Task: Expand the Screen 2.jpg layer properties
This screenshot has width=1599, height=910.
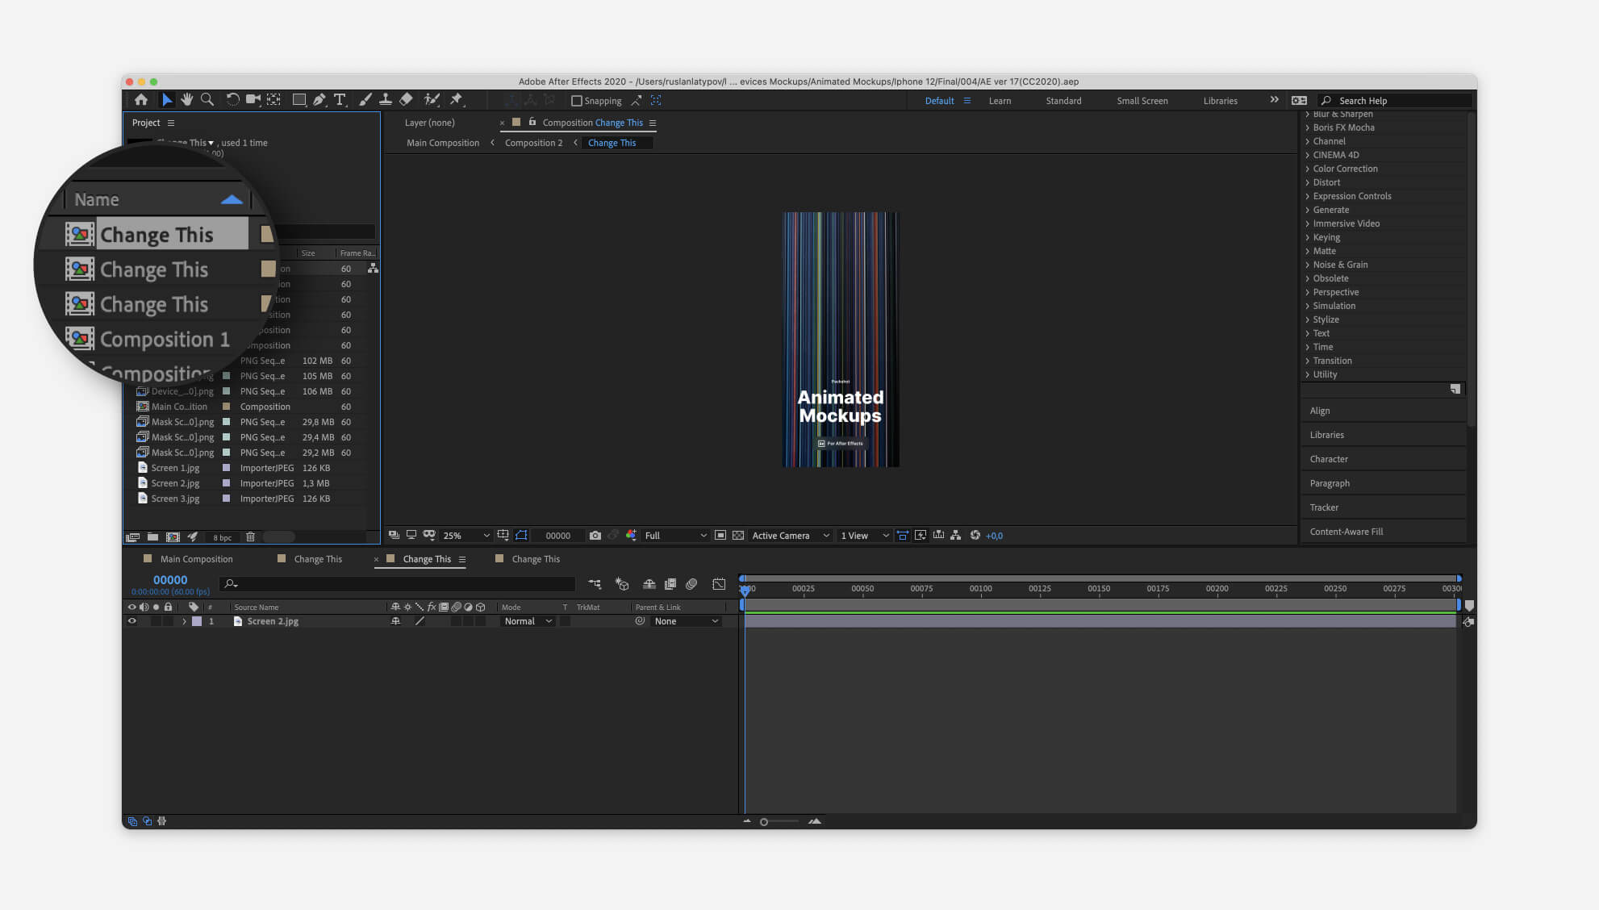Action: pyautogui.click(x=184, y=621)
